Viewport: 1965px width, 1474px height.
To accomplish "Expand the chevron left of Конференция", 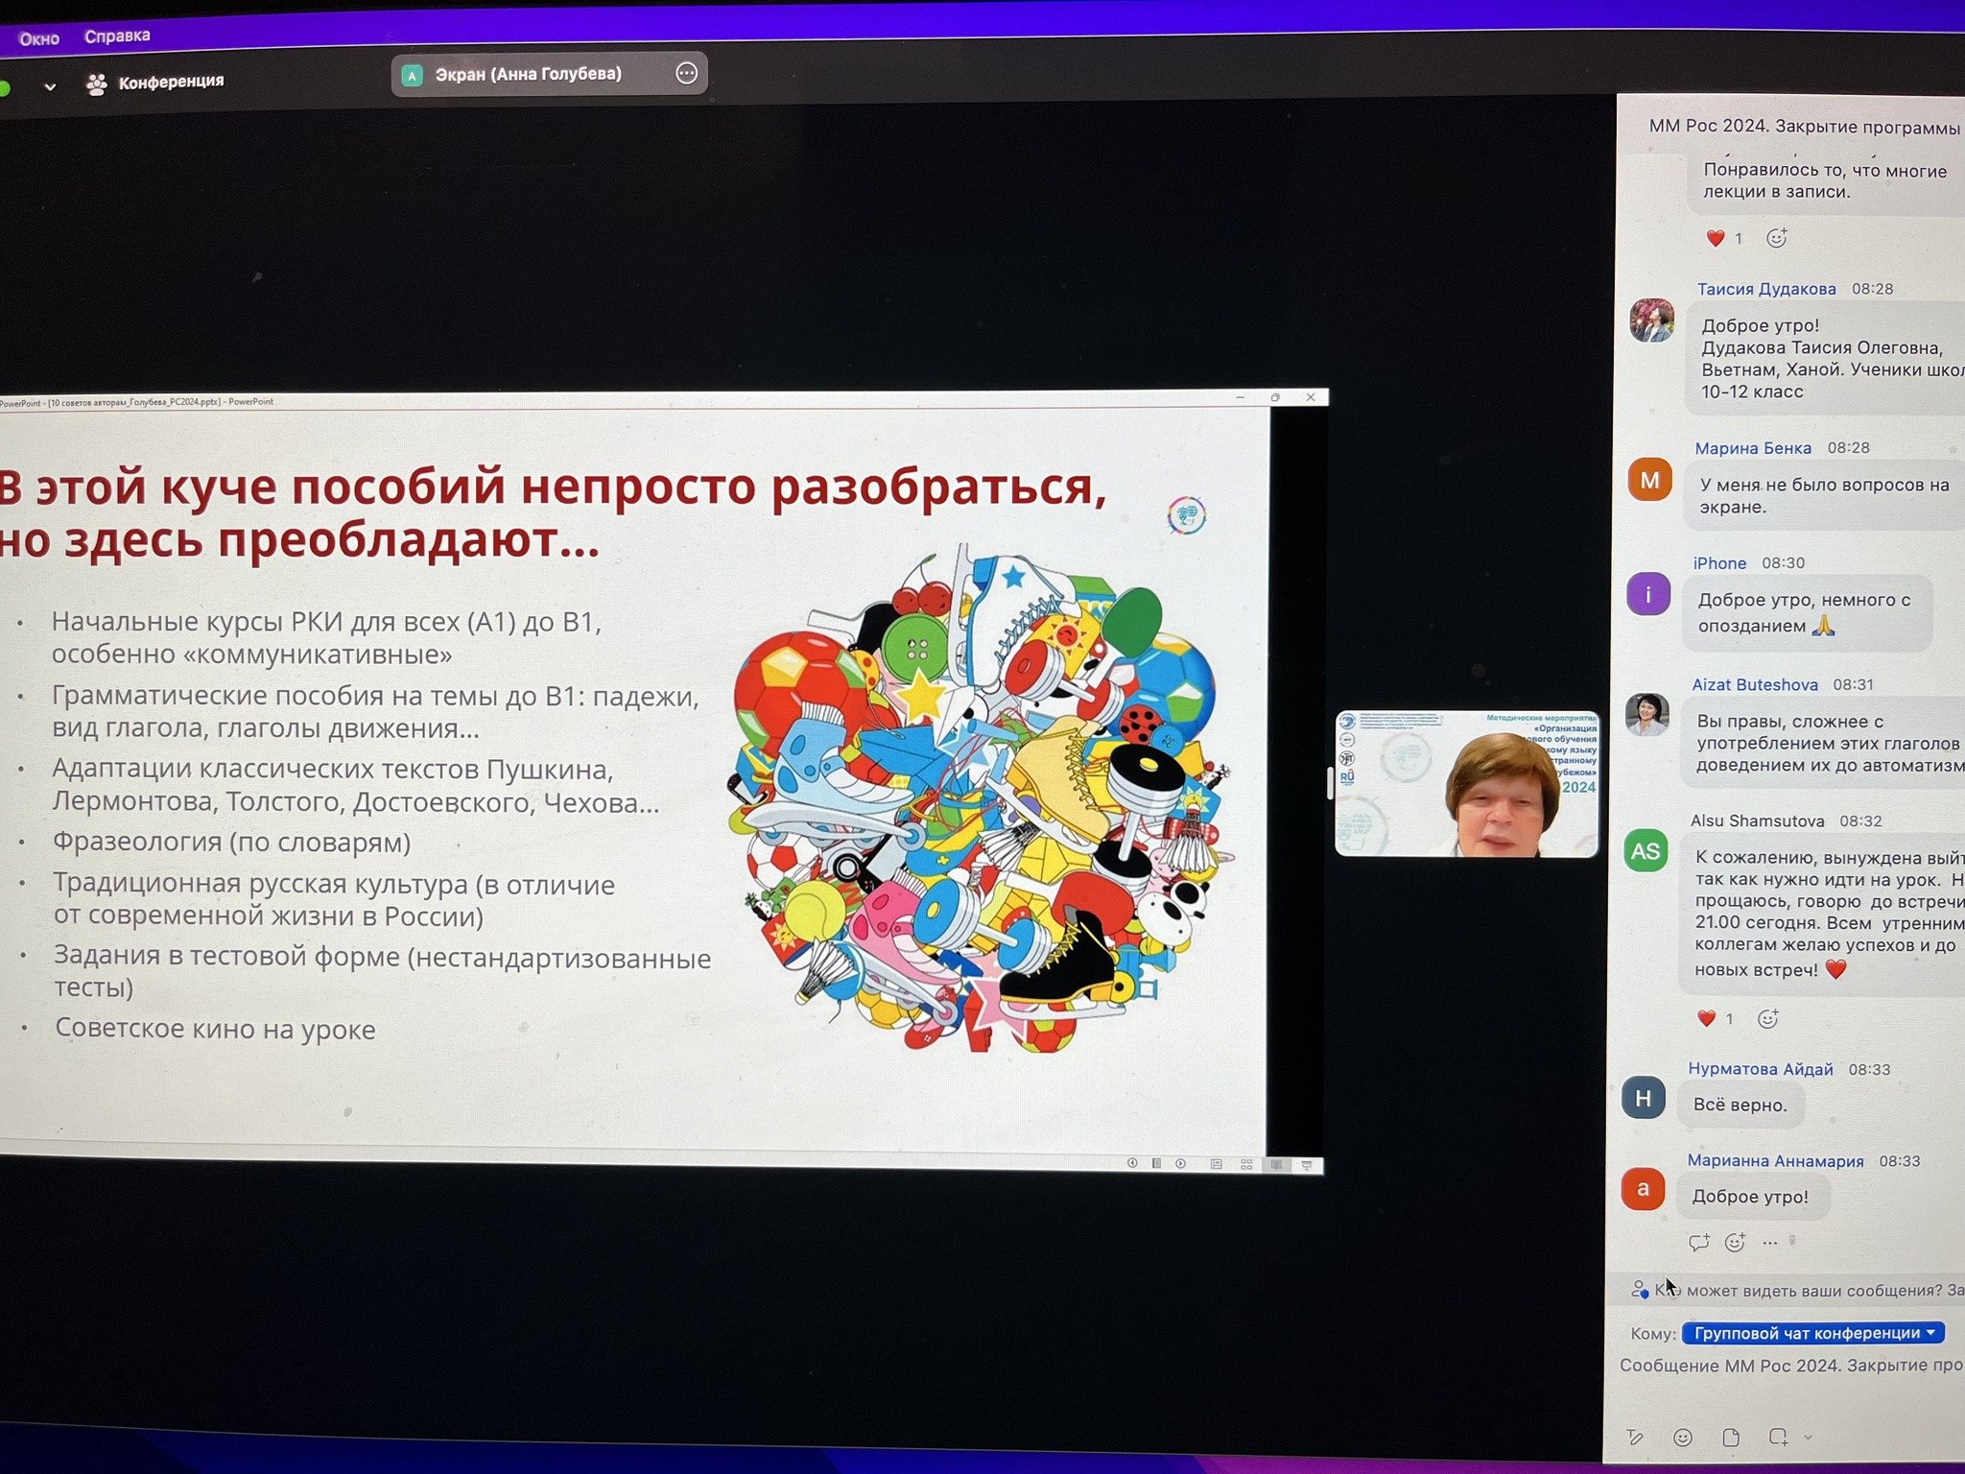I will [50, 86].
